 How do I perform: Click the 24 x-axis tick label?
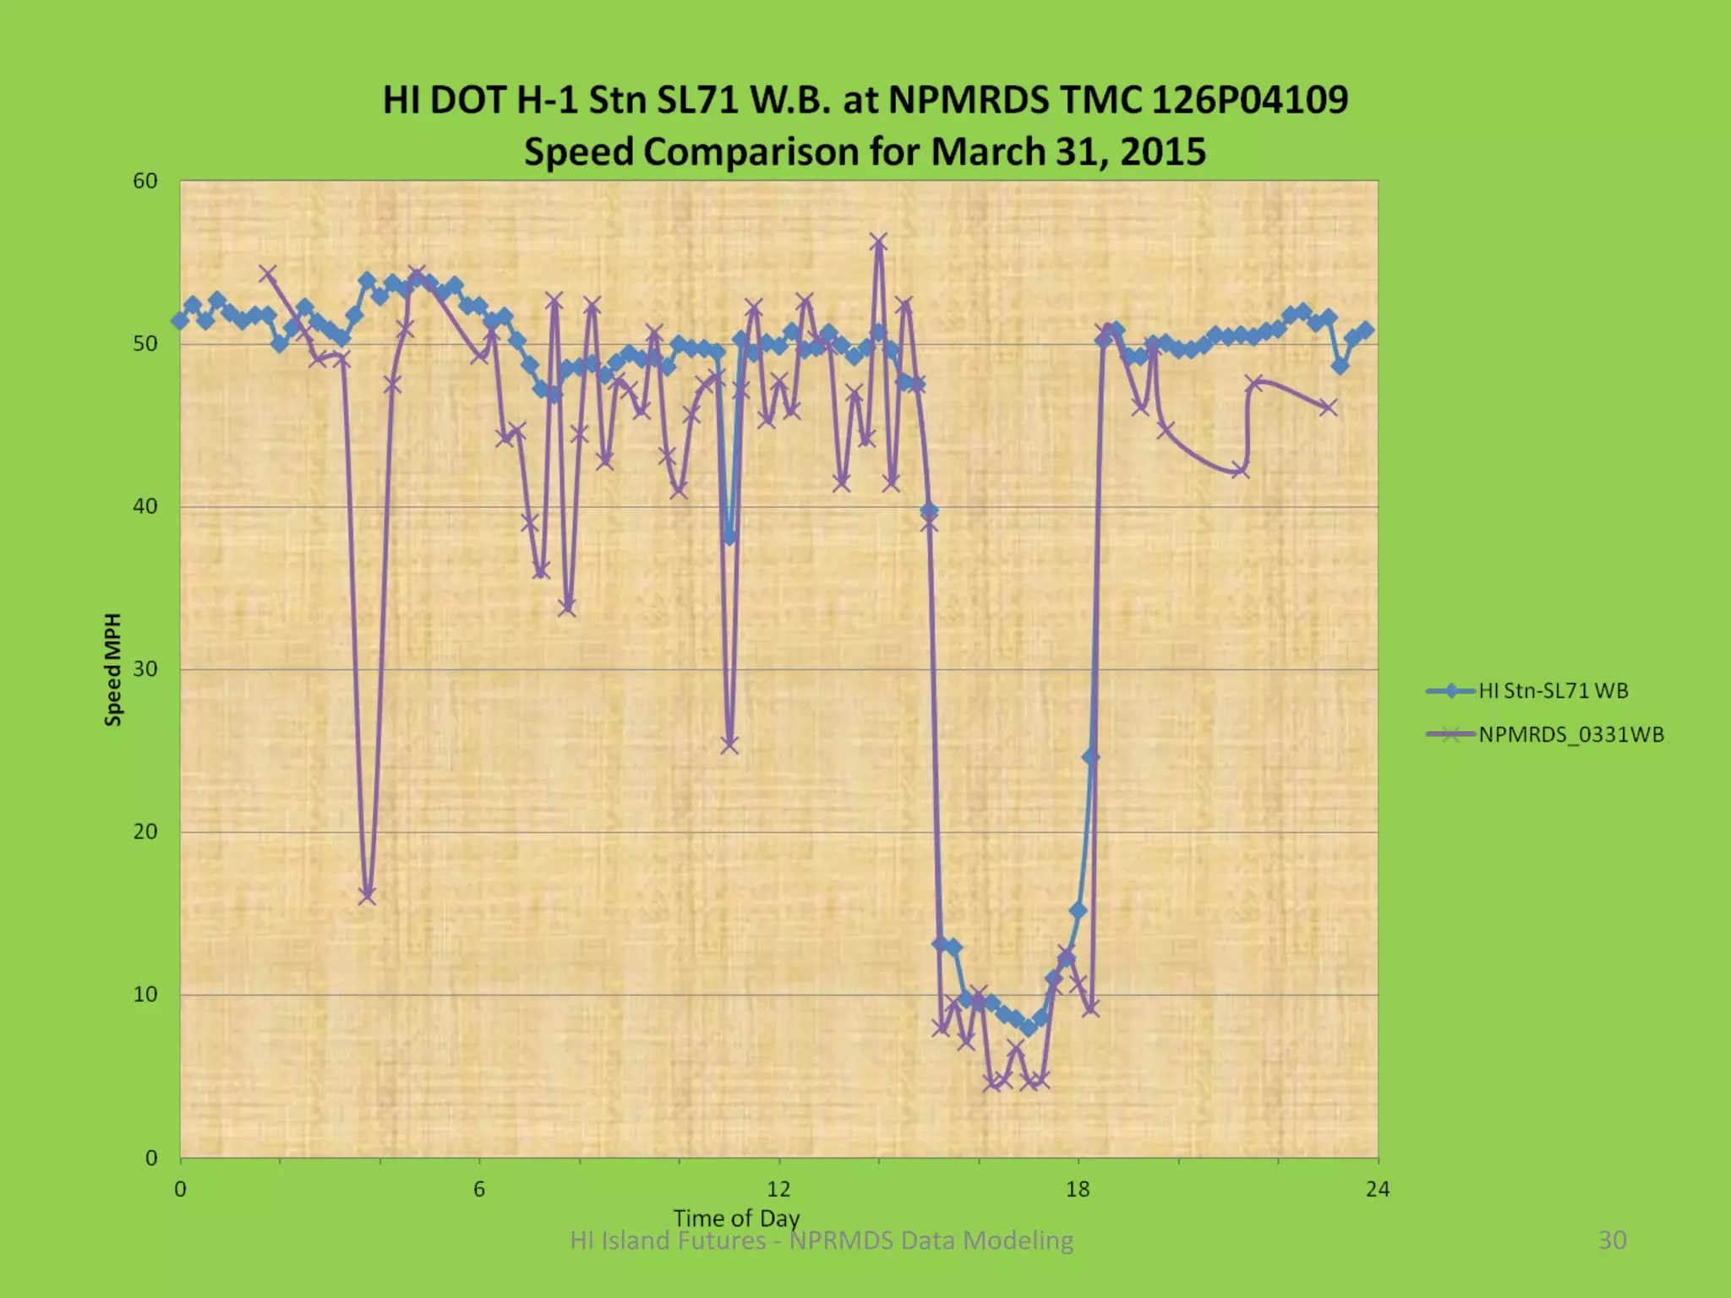coord(1377,1189)
